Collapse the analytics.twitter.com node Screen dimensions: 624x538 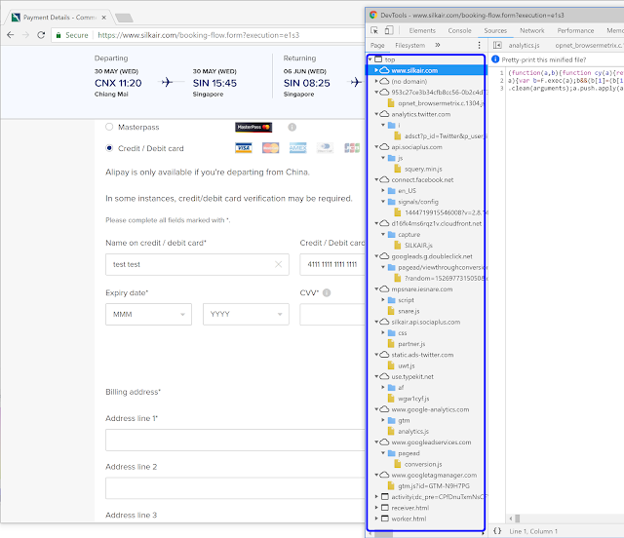376,114
